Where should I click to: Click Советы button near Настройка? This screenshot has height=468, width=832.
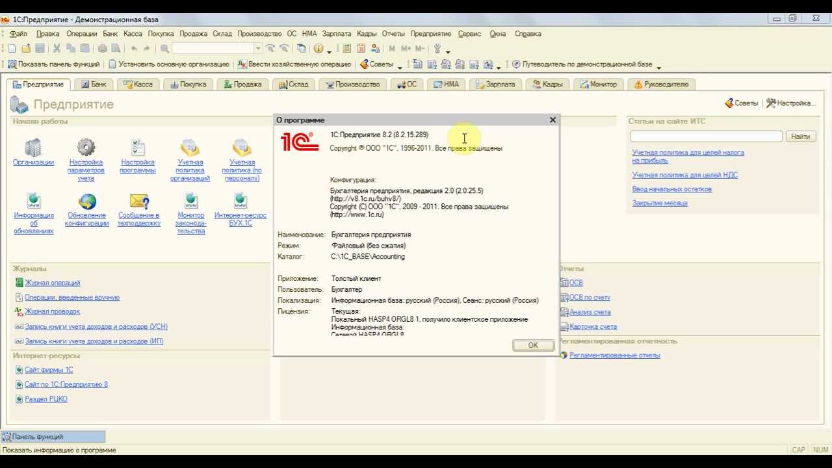click(x=741, y=103)
